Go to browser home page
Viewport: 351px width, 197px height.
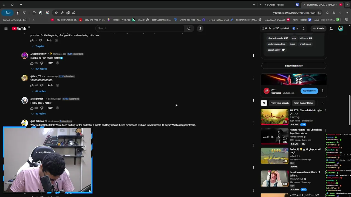click(x=327, y=13)
